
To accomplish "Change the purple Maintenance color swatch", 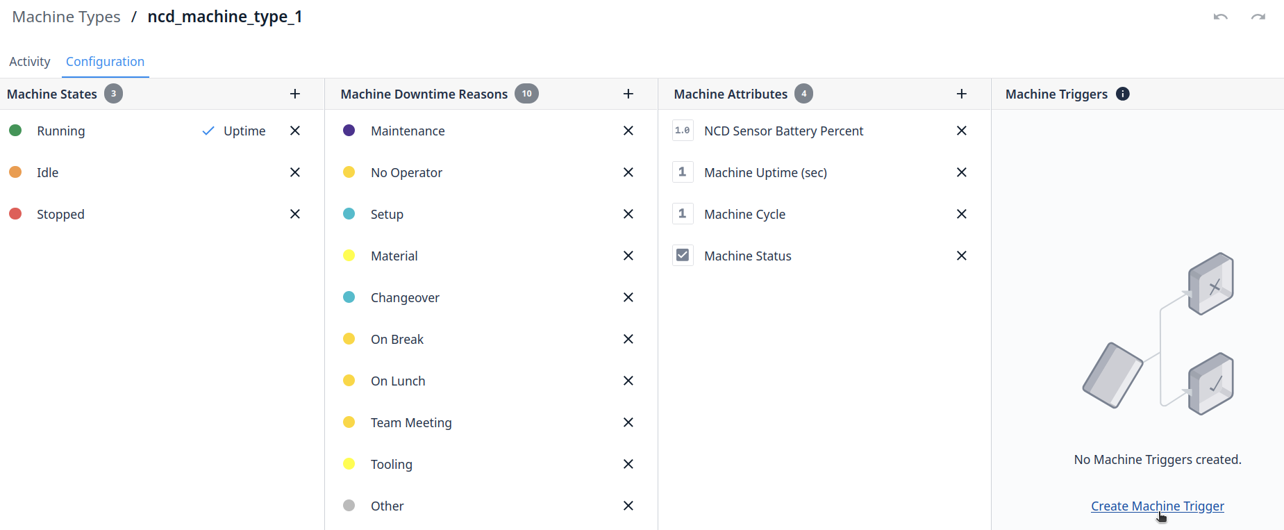I will 349,131.
